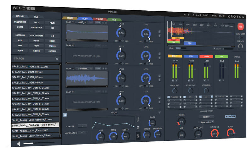252x153 pixels.
Task: Toggle the EQ effect power on Body channel
Action: [x=185, y=97]
